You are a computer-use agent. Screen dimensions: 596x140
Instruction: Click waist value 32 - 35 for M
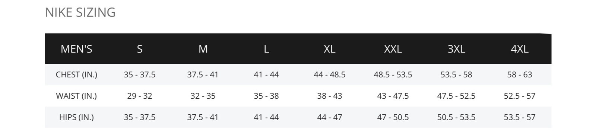point(203,96)
